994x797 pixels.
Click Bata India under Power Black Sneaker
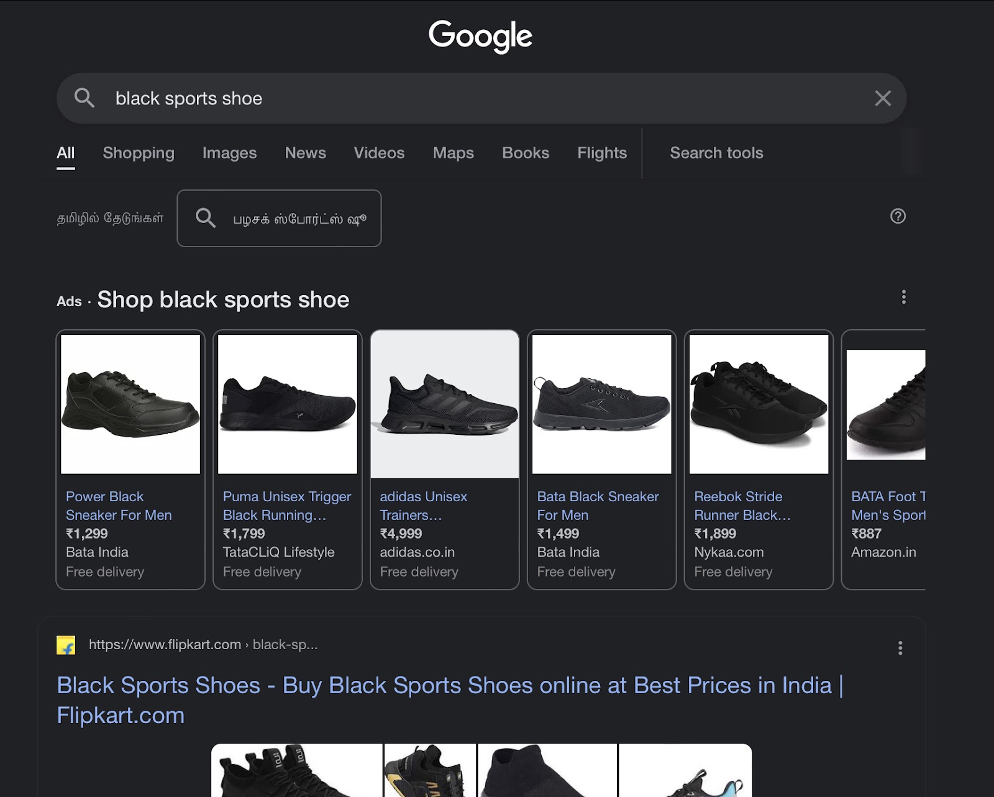97,552
